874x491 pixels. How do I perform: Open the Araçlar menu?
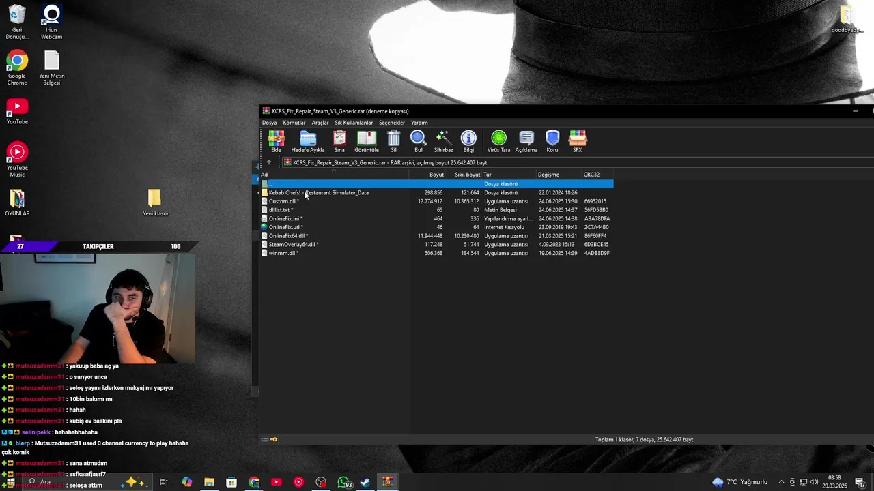click(320, 123)
